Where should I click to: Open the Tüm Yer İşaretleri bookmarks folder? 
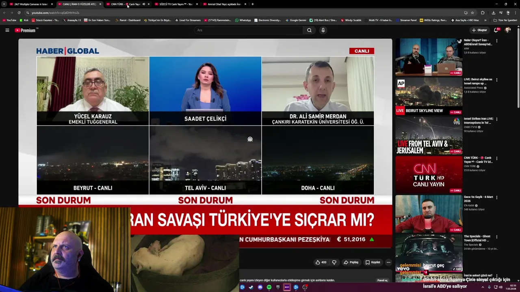(x=505, y=20)
